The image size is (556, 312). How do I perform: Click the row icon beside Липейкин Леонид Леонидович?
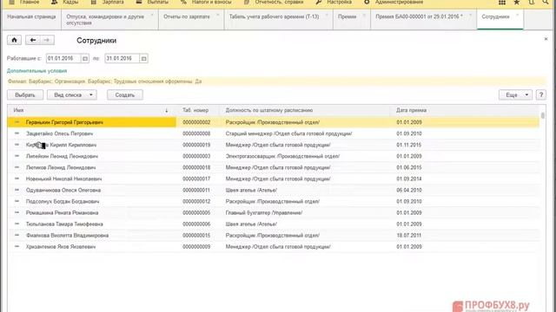(17, 156)
